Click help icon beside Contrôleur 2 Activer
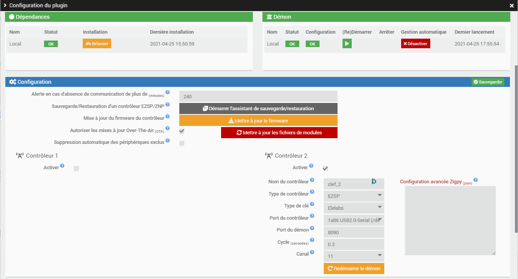 (311, 166)
